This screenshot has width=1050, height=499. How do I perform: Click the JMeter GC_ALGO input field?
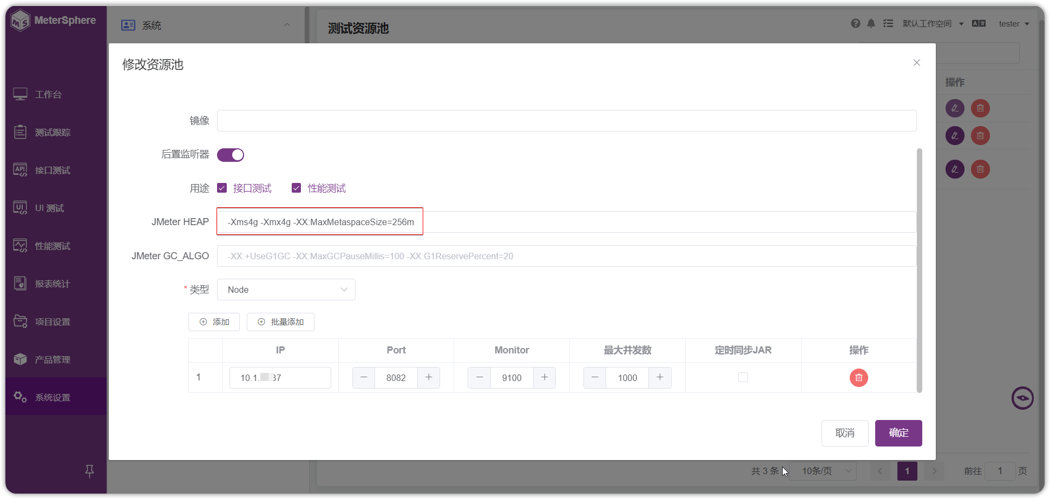(x=567, y=256)
